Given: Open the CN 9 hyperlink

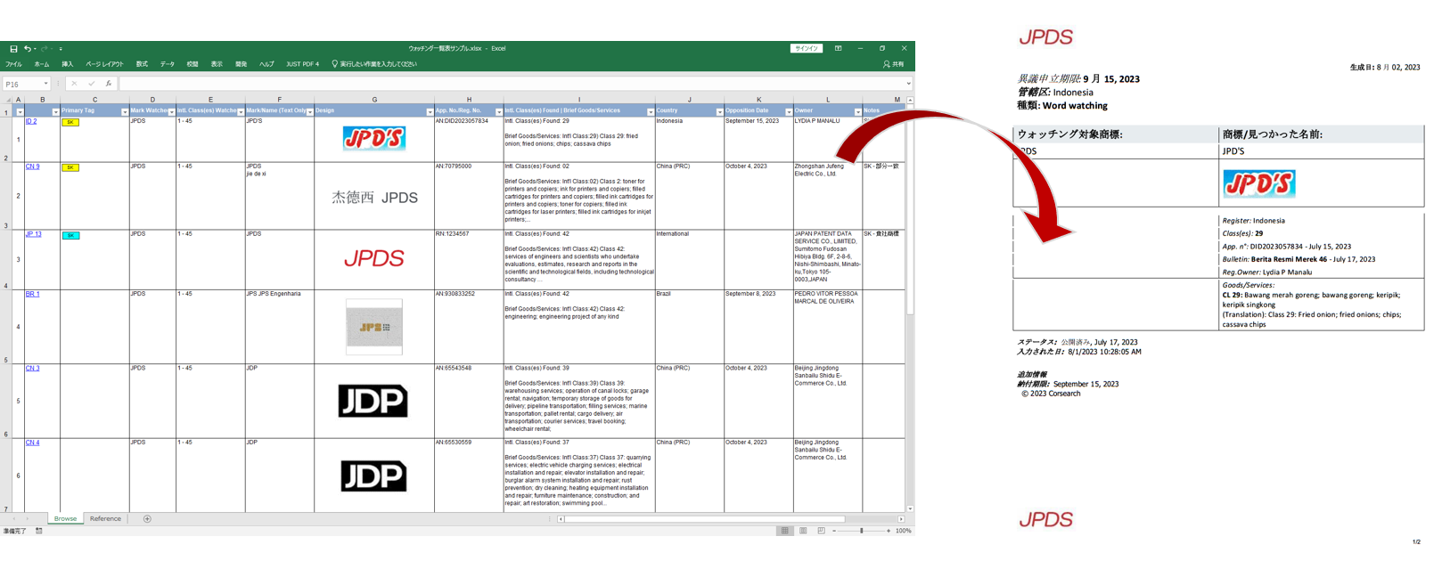Looking at the screenshot, I should click(33, 167).
